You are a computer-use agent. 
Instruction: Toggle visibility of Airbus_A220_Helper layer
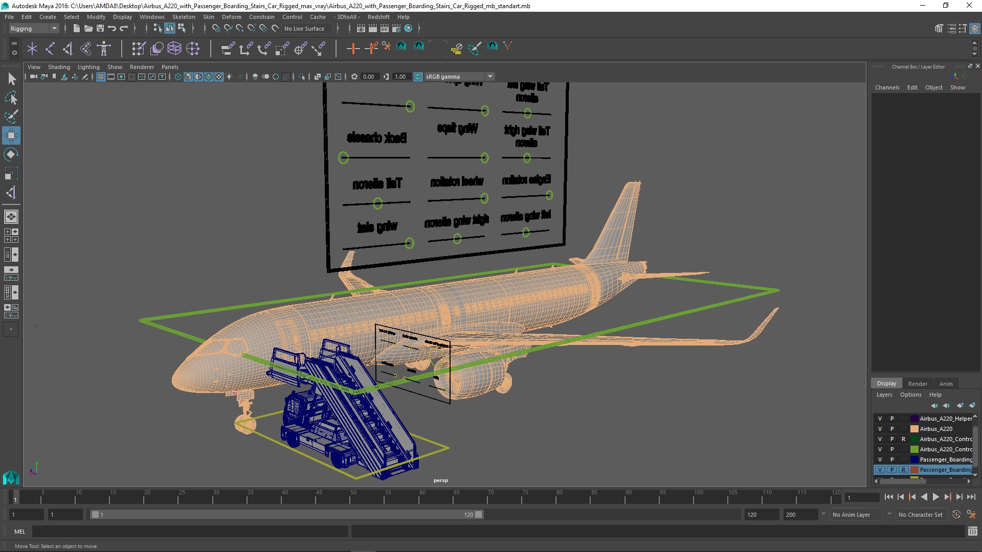click(x=880, y=419)
